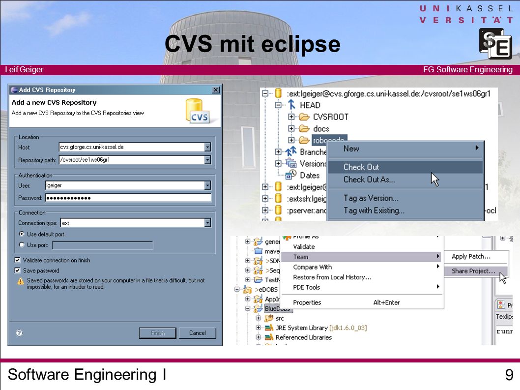The width and height of the screenshot is (520, 390).
Task: Choose Restore from Local History...
Action: 362,277
